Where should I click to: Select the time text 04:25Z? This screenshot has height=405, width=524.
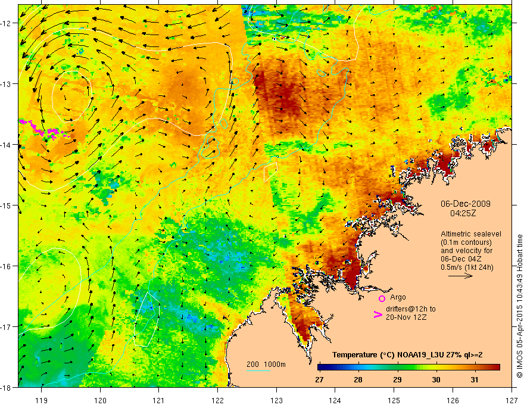(463, 213)
